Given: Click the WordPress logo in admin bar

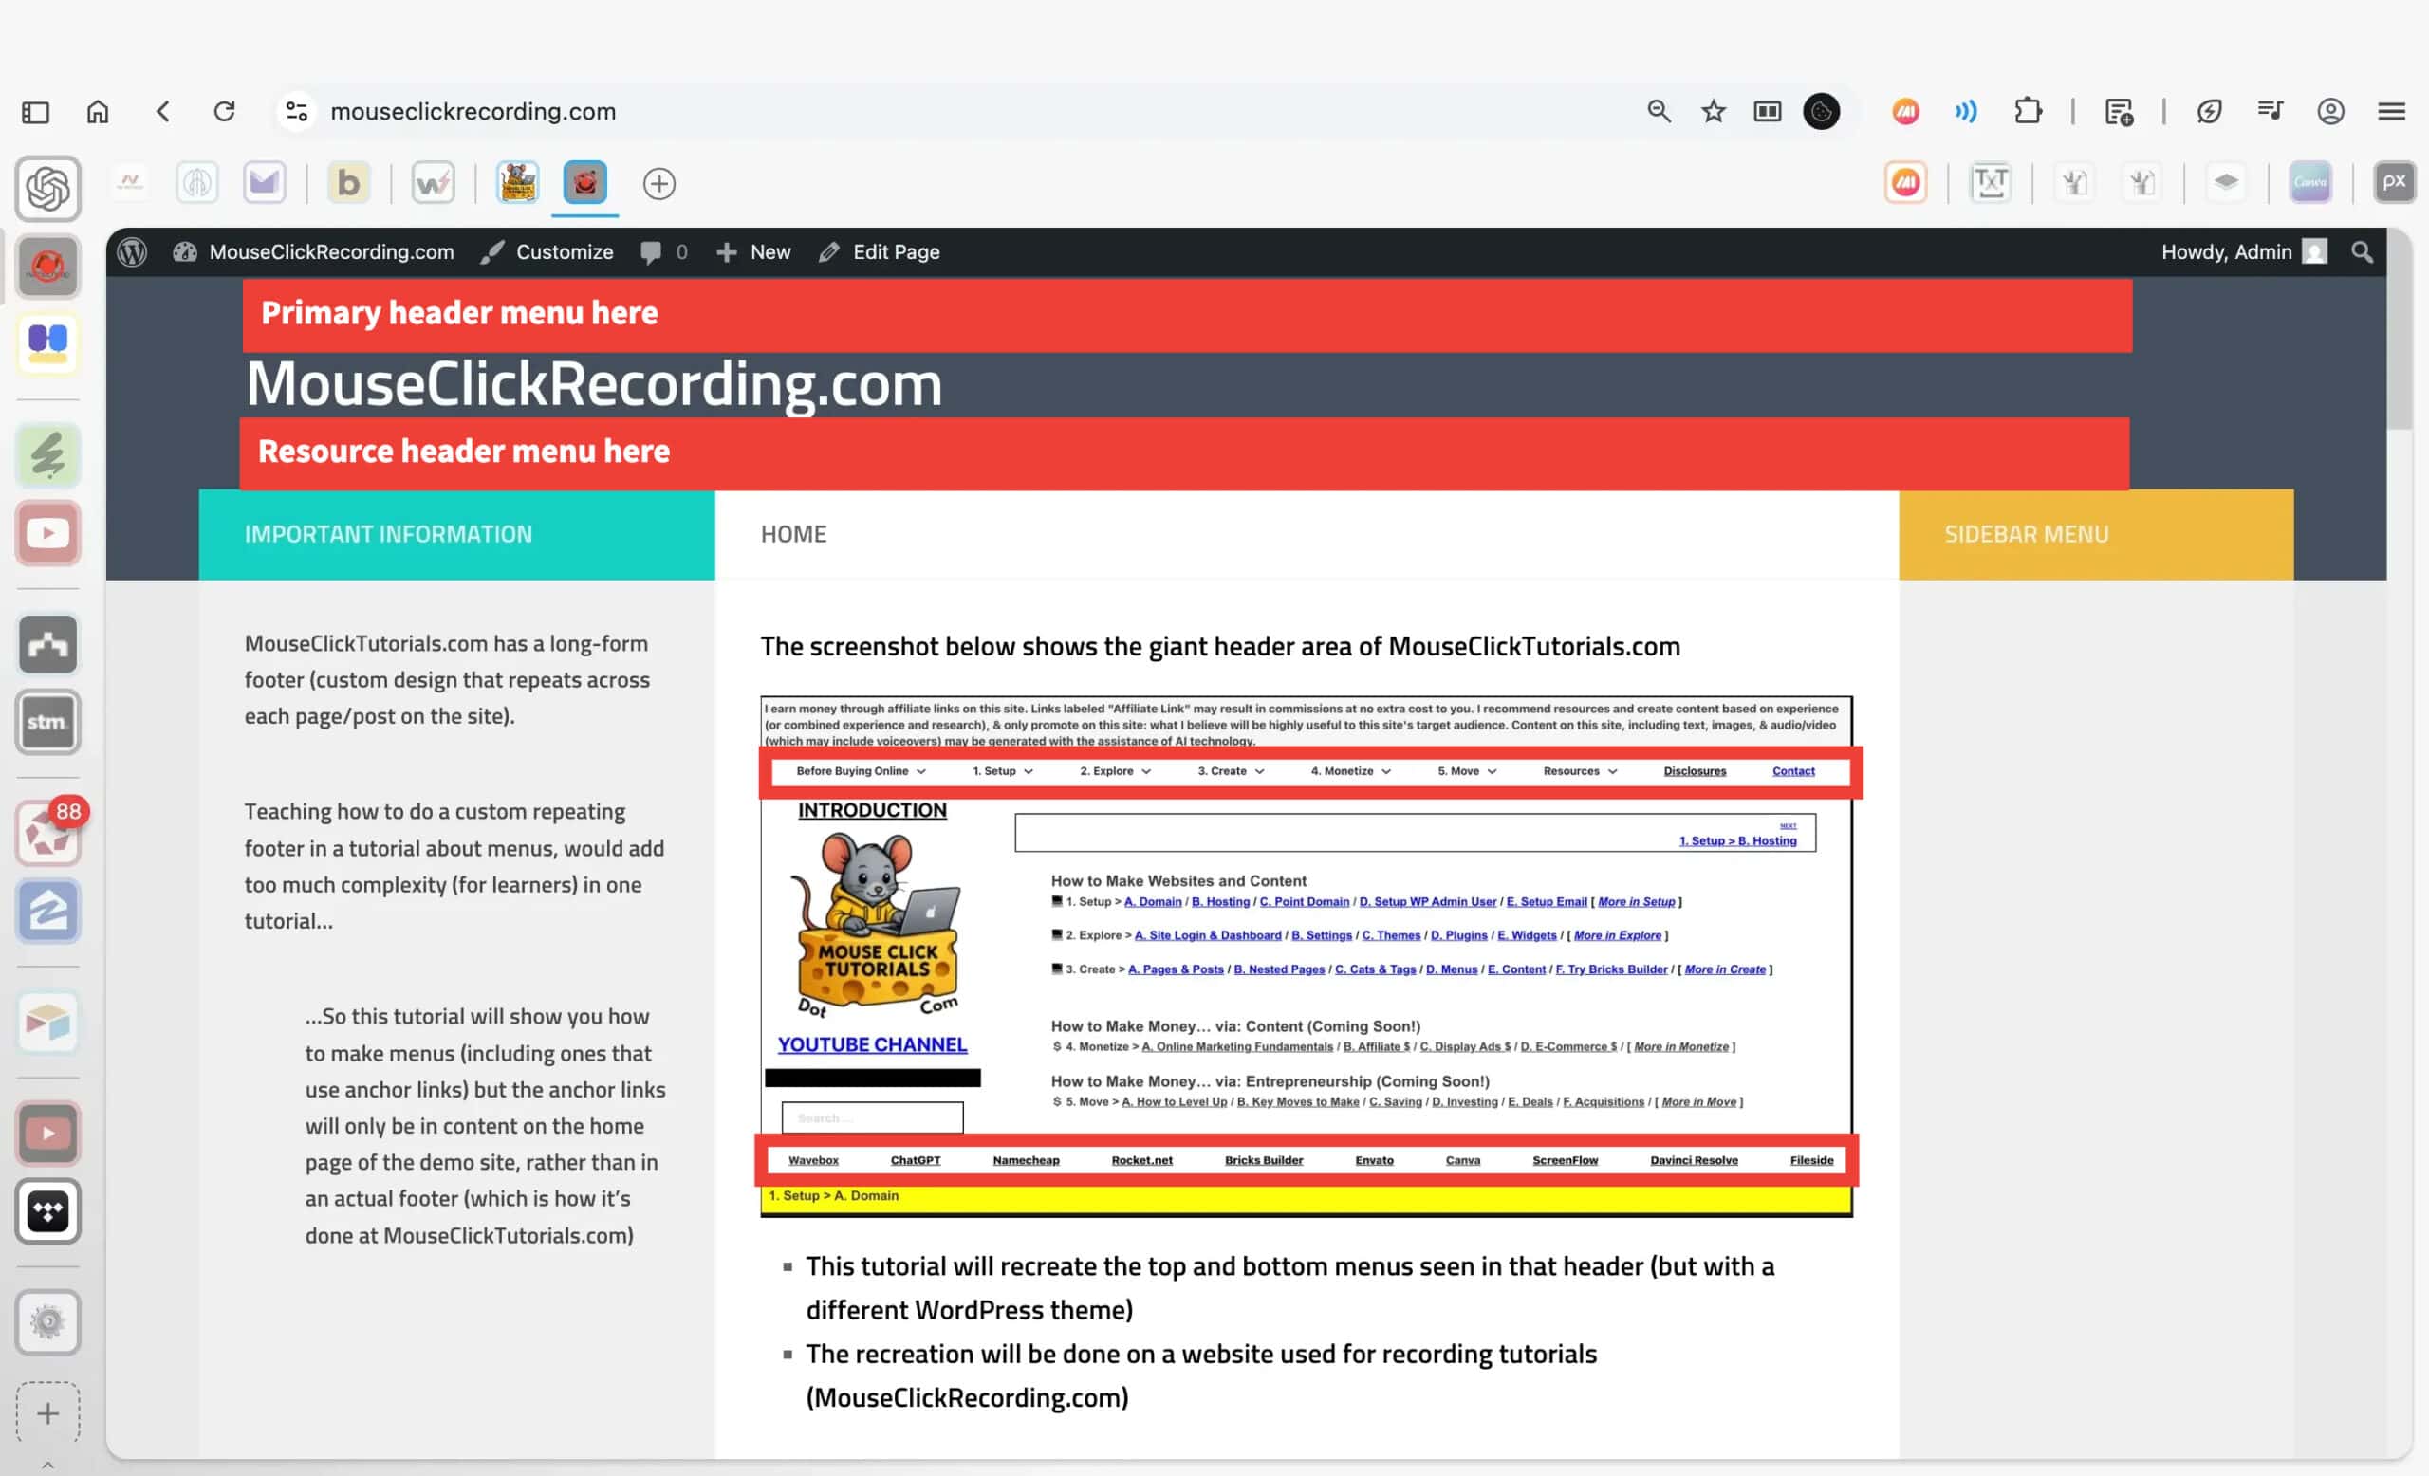Looking at the screenshot, I should coord(132,252).
